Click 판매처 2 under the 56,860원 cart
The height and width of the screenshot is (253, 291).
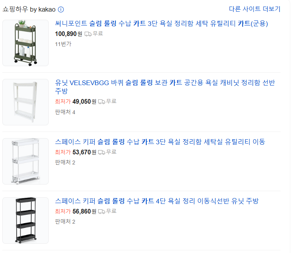coord(65,221)
